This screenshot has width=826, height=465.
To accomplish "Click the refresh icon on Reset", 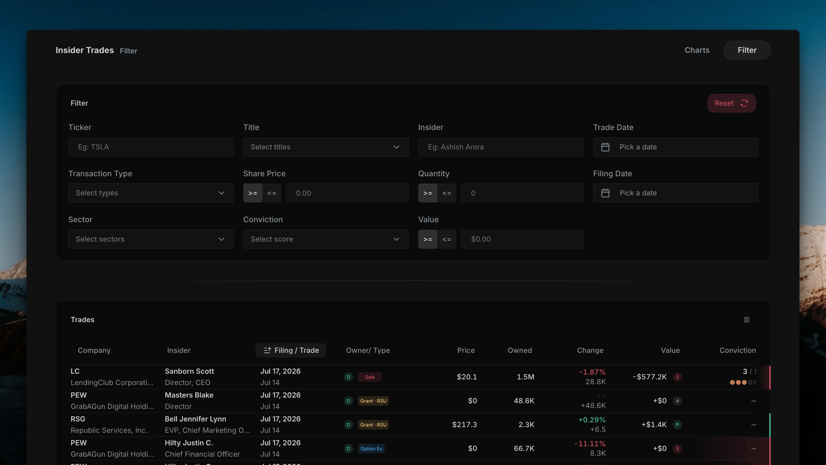I will click(744, 103).
